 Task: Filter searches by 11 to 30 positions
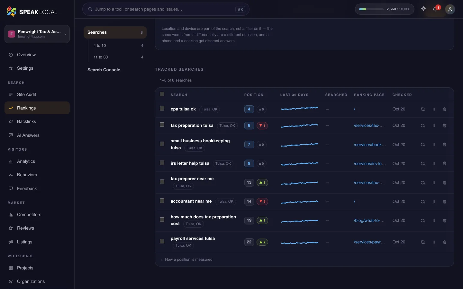coord(118,57)
